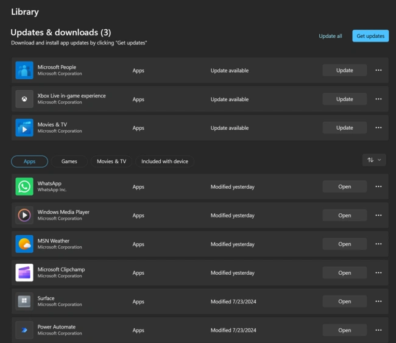Screen dimensions: 396x343
Task: Open more options for Surface
Action: (378, 302)
